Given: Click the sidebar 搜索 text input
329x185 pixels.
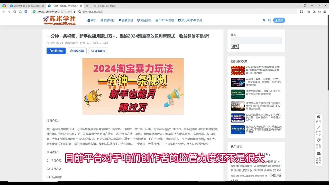Looking at the screenshot, I should click(x=256, y=40).
